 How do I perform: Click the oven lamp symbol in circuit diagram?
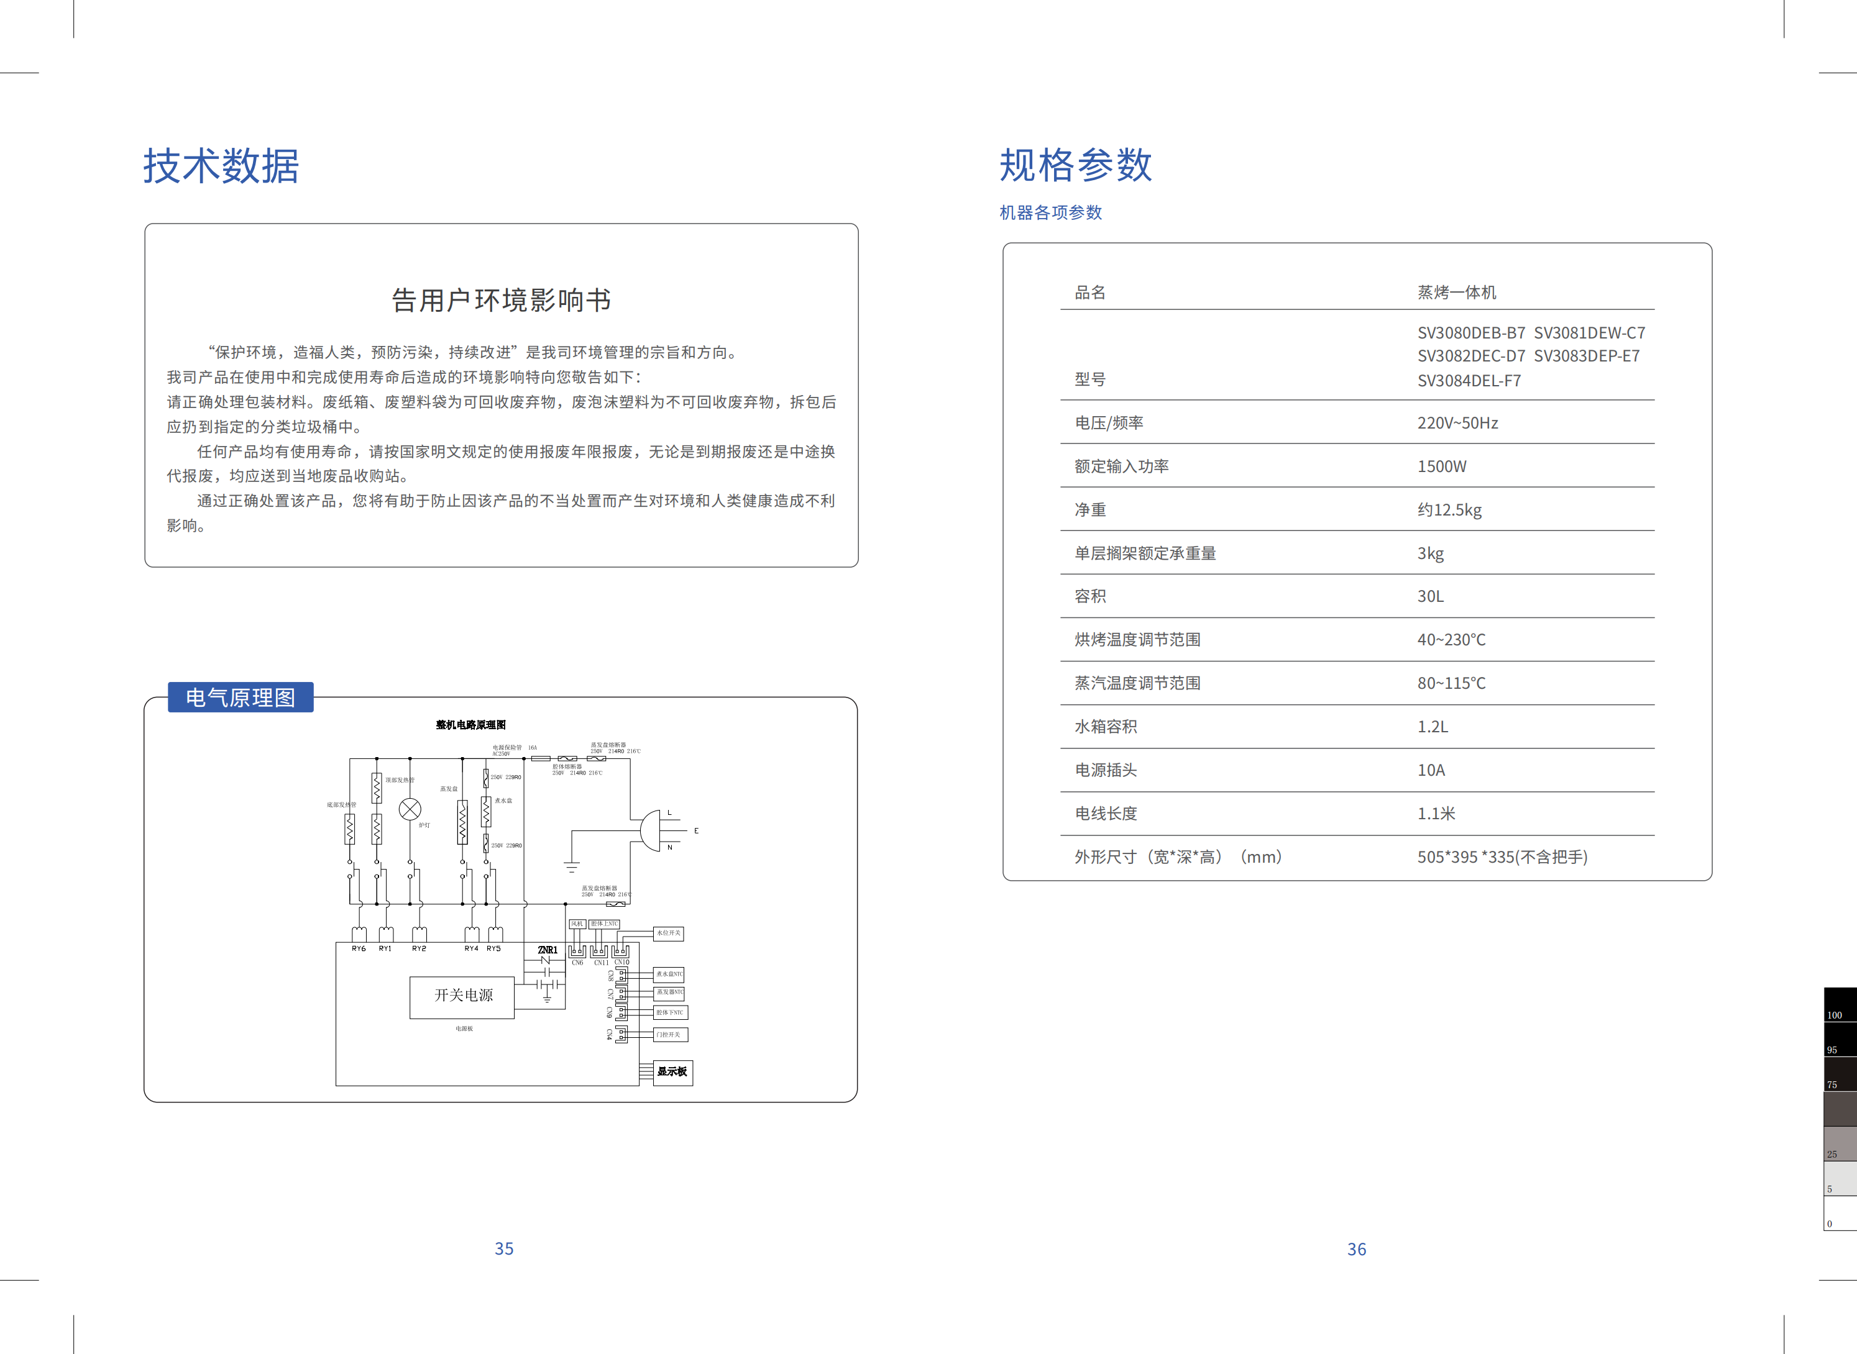(x=410, y=810)
